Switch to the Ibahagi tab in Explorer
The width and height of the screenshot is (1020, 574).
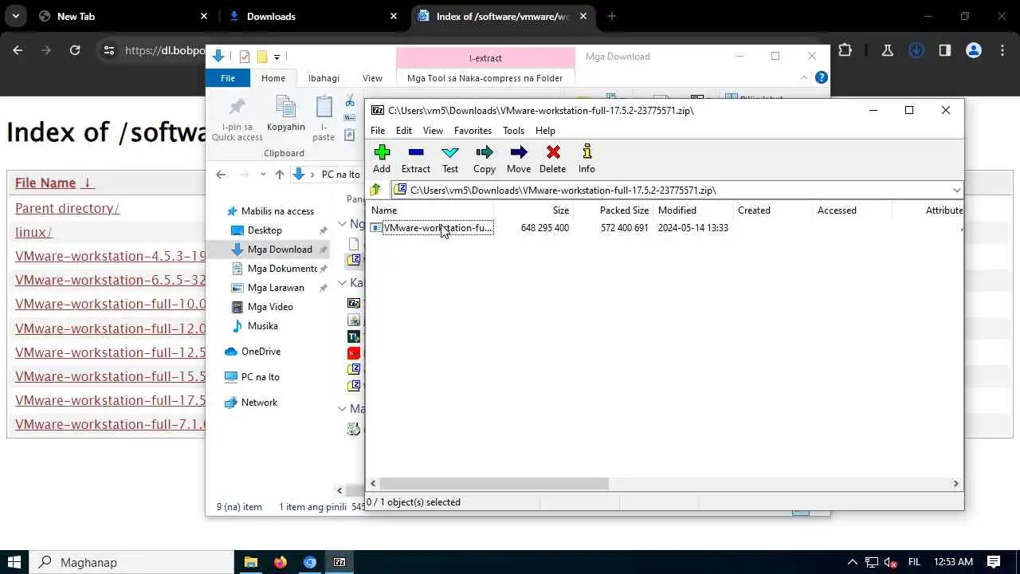[324, 78]
